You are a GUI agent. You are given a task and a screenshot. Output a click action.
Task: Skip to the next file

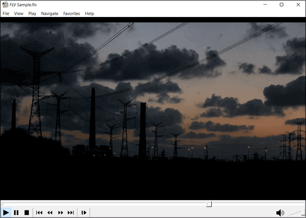[71, 213]
